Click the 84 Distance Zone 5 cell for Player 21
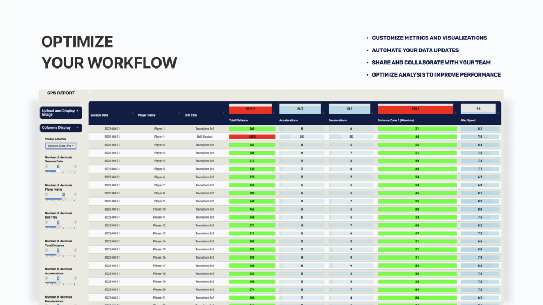Image resolution: width=543 pixels, height=305 pixels. (x=417, y=298)
